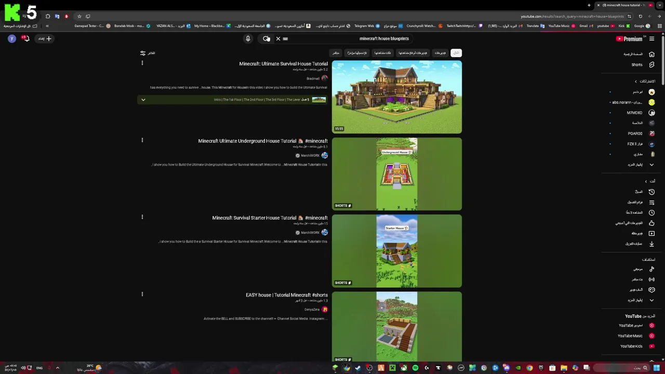
Task: Open options menu for Ultimate Survival House Tutorial
Action: coord(142,63)
